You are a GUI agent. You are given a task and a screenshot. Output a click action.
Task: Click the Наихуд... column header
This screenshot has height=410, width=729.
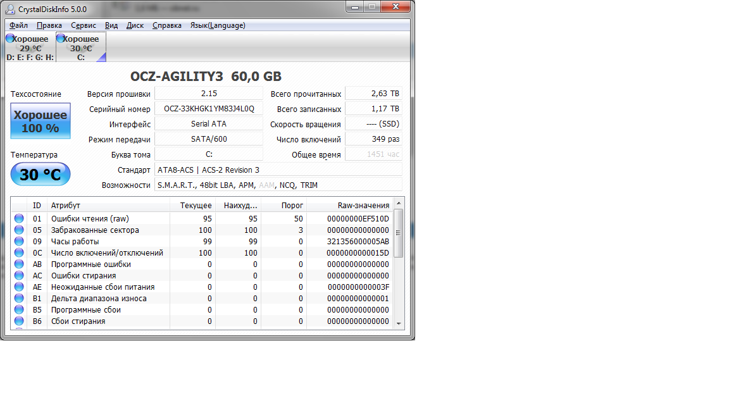237,205
